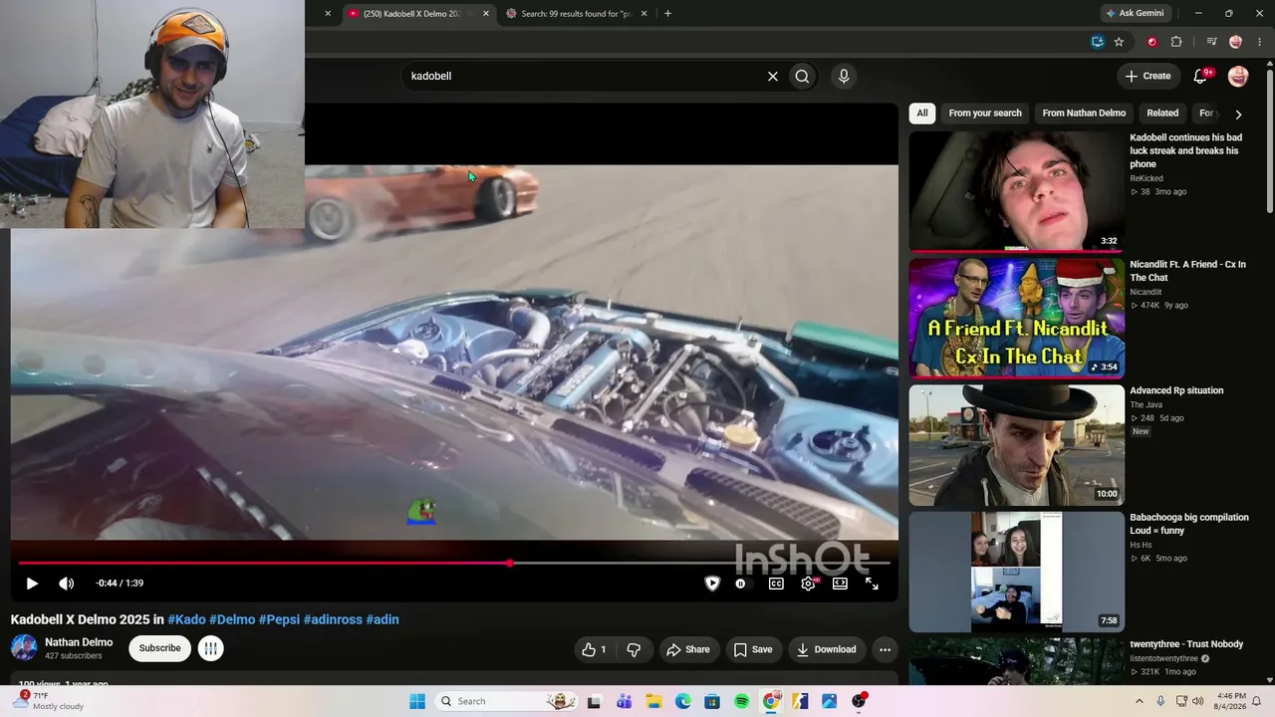This screenshot has height=717, width=1275.
Task: Dislike the video with thumbs down
Action: [634, 649]
